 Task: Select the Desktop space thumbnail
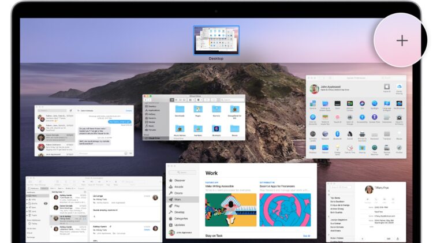click(216, 40)
